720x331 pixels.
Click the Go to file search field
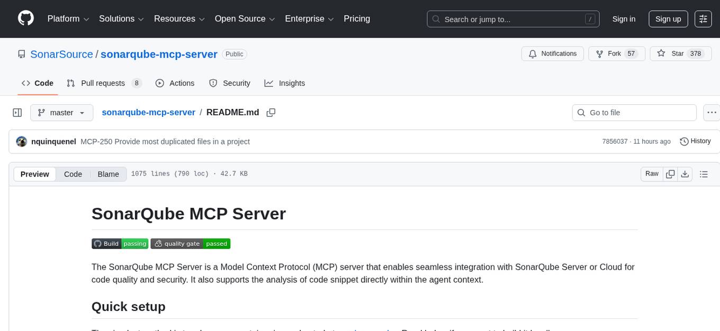point(634,112)
